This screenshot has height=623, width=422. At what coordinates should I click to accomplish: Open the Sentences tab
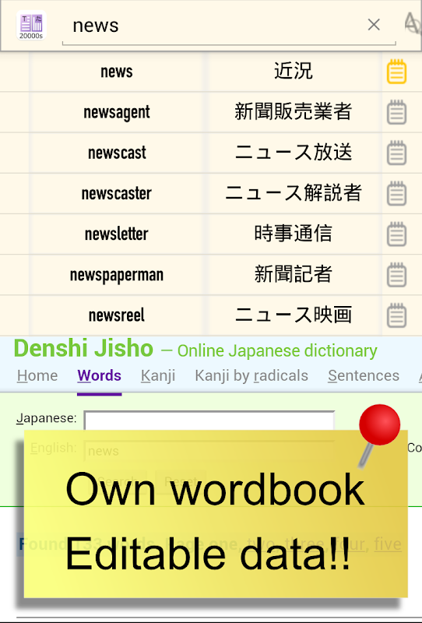coord(364,375)
